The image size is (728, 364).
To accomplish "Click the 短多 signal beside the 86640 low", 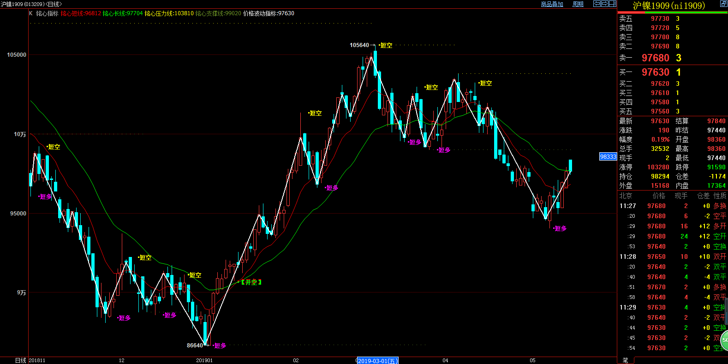I will [x=220, y=346].
